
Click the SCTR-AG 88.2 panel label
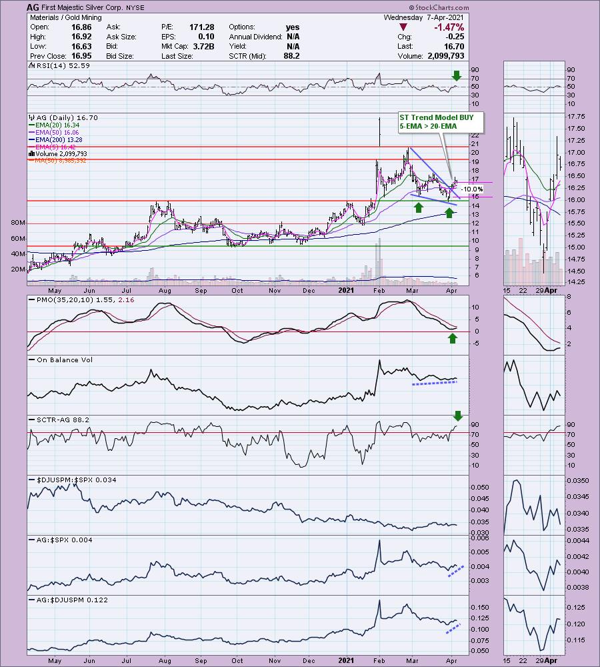[x=63, y=420]
